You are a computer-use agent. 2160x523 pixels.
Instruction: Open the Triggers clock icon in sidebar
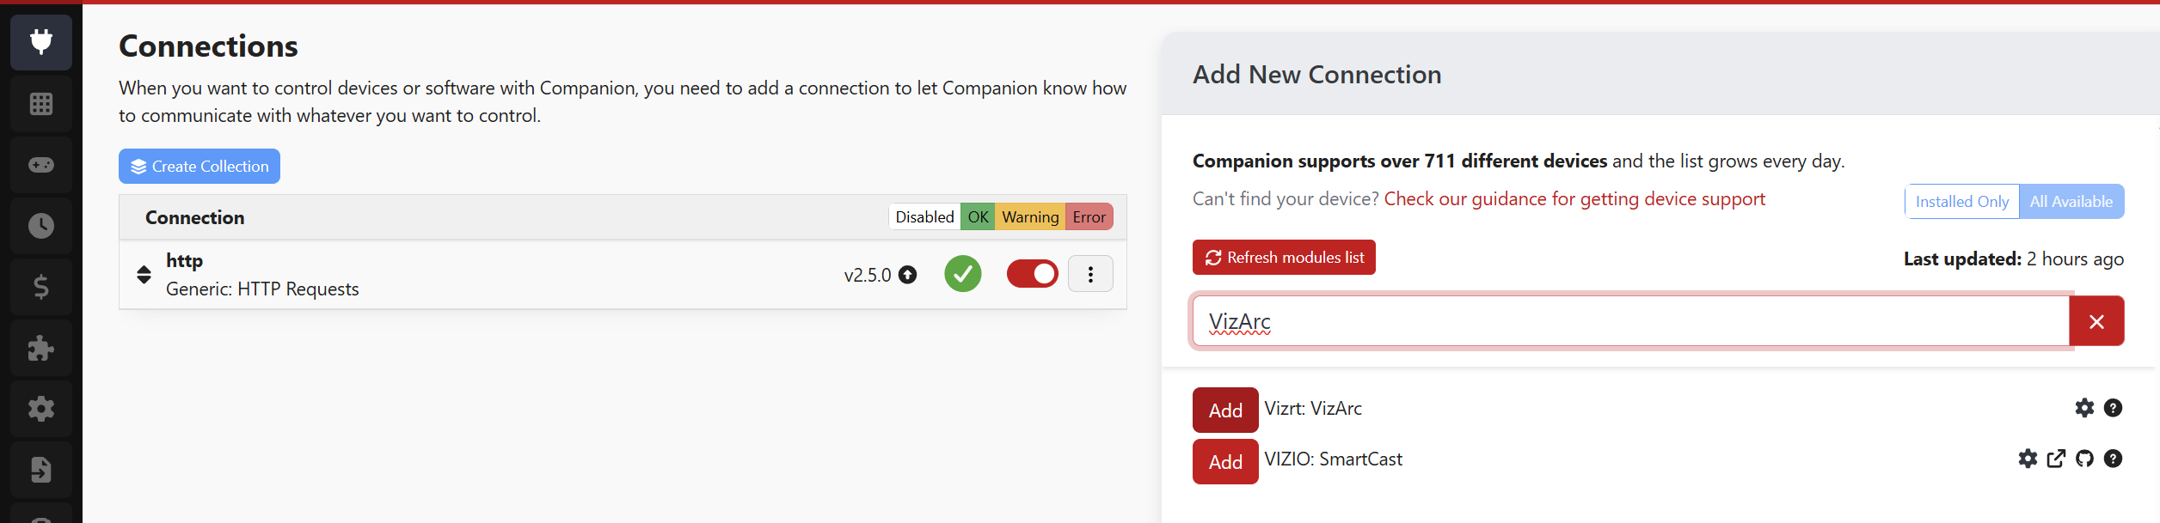click(41, 226)
